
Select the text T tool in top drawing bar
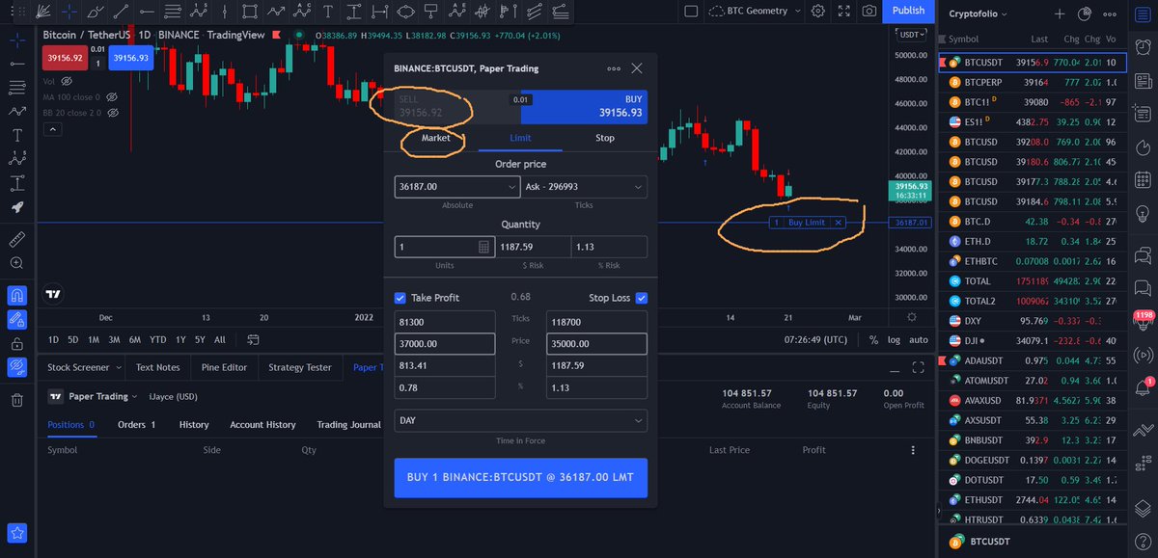coord(328,12)
